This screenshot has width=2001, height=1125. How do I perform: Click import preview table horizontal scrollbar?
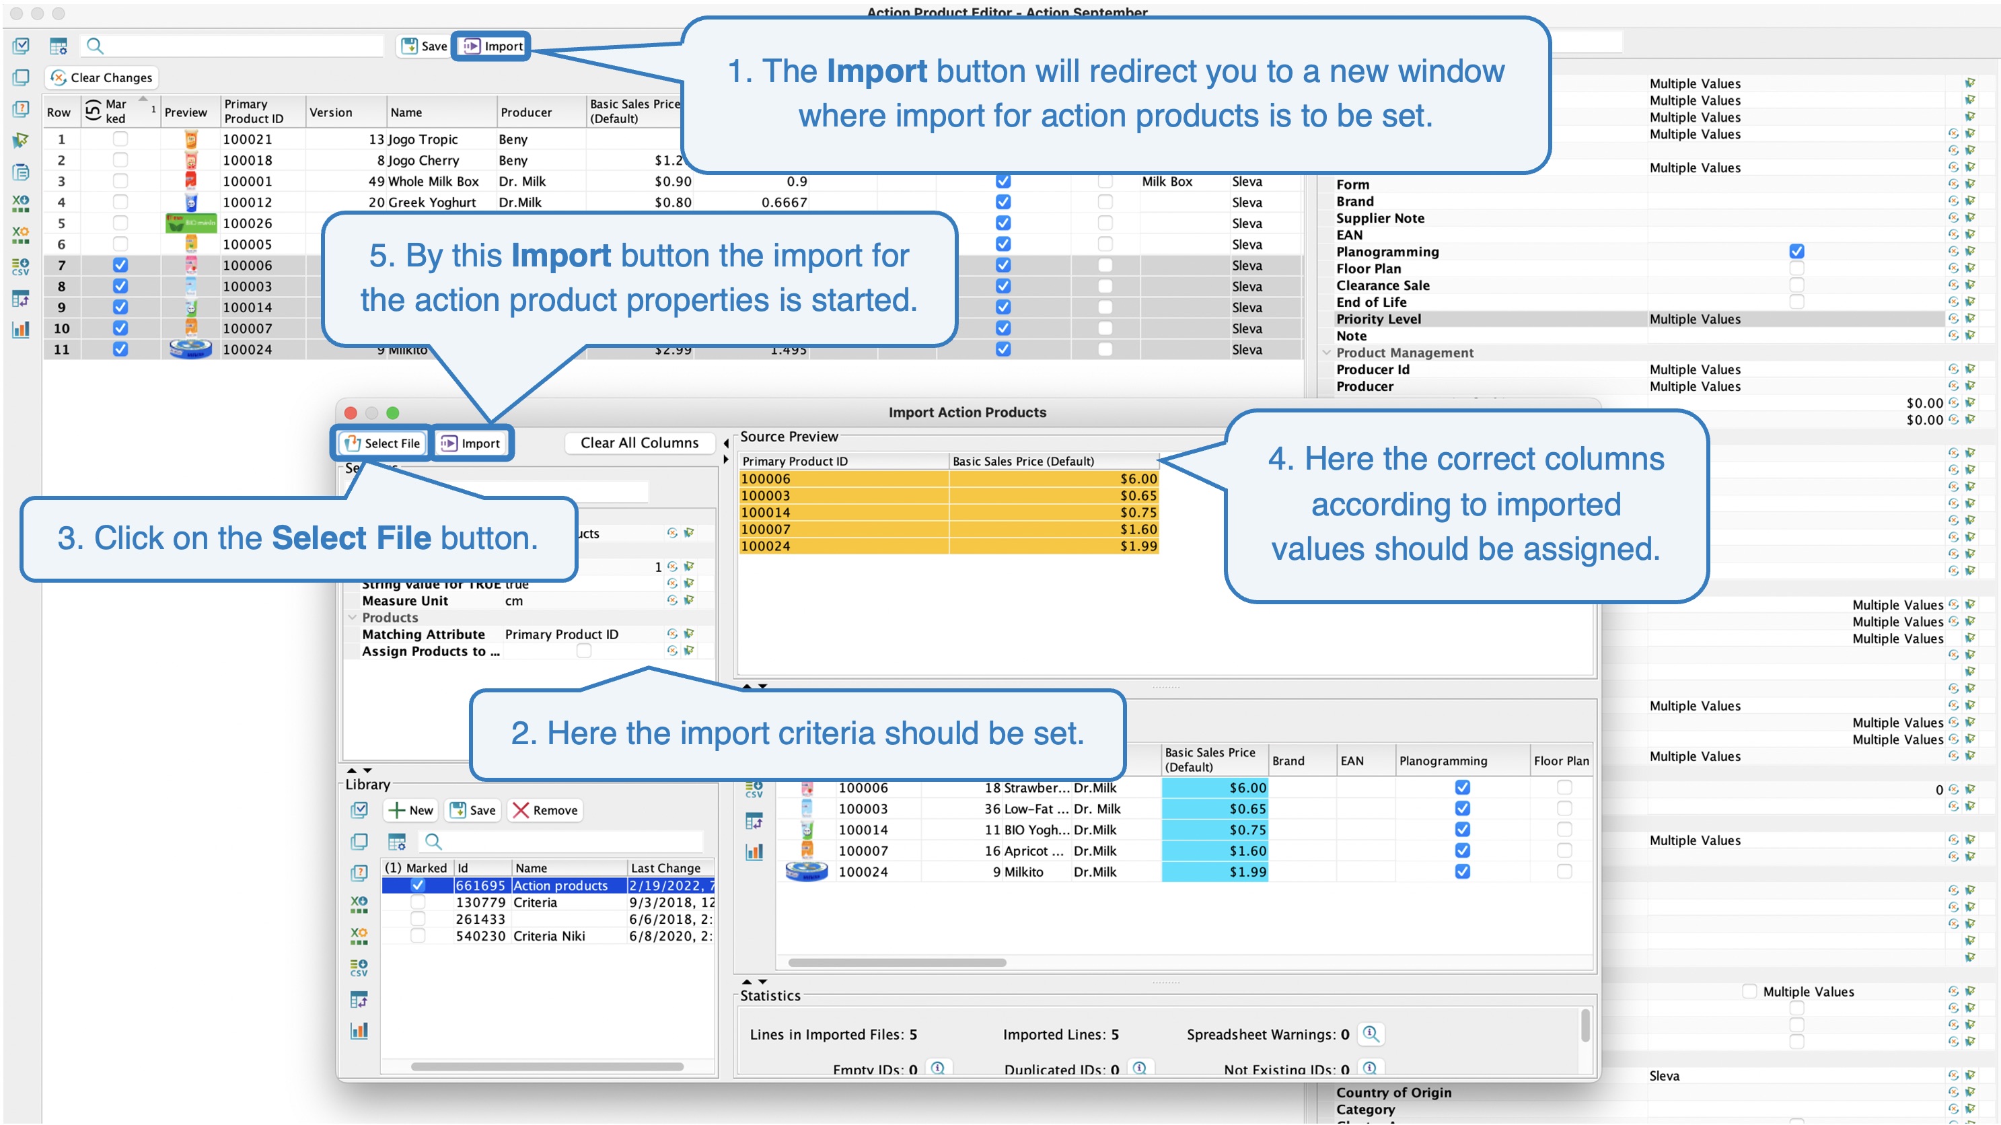point(897,963)
